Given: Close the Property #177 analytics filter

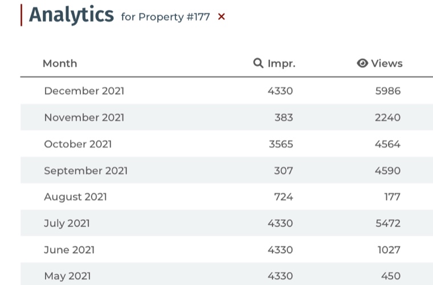Looking at the screenshot, I should point(222,17).
